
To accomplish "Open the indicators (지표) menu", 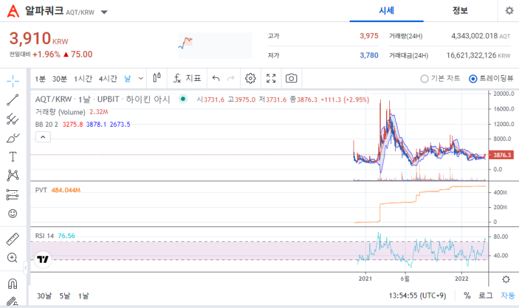I will [x=187, y=78].
